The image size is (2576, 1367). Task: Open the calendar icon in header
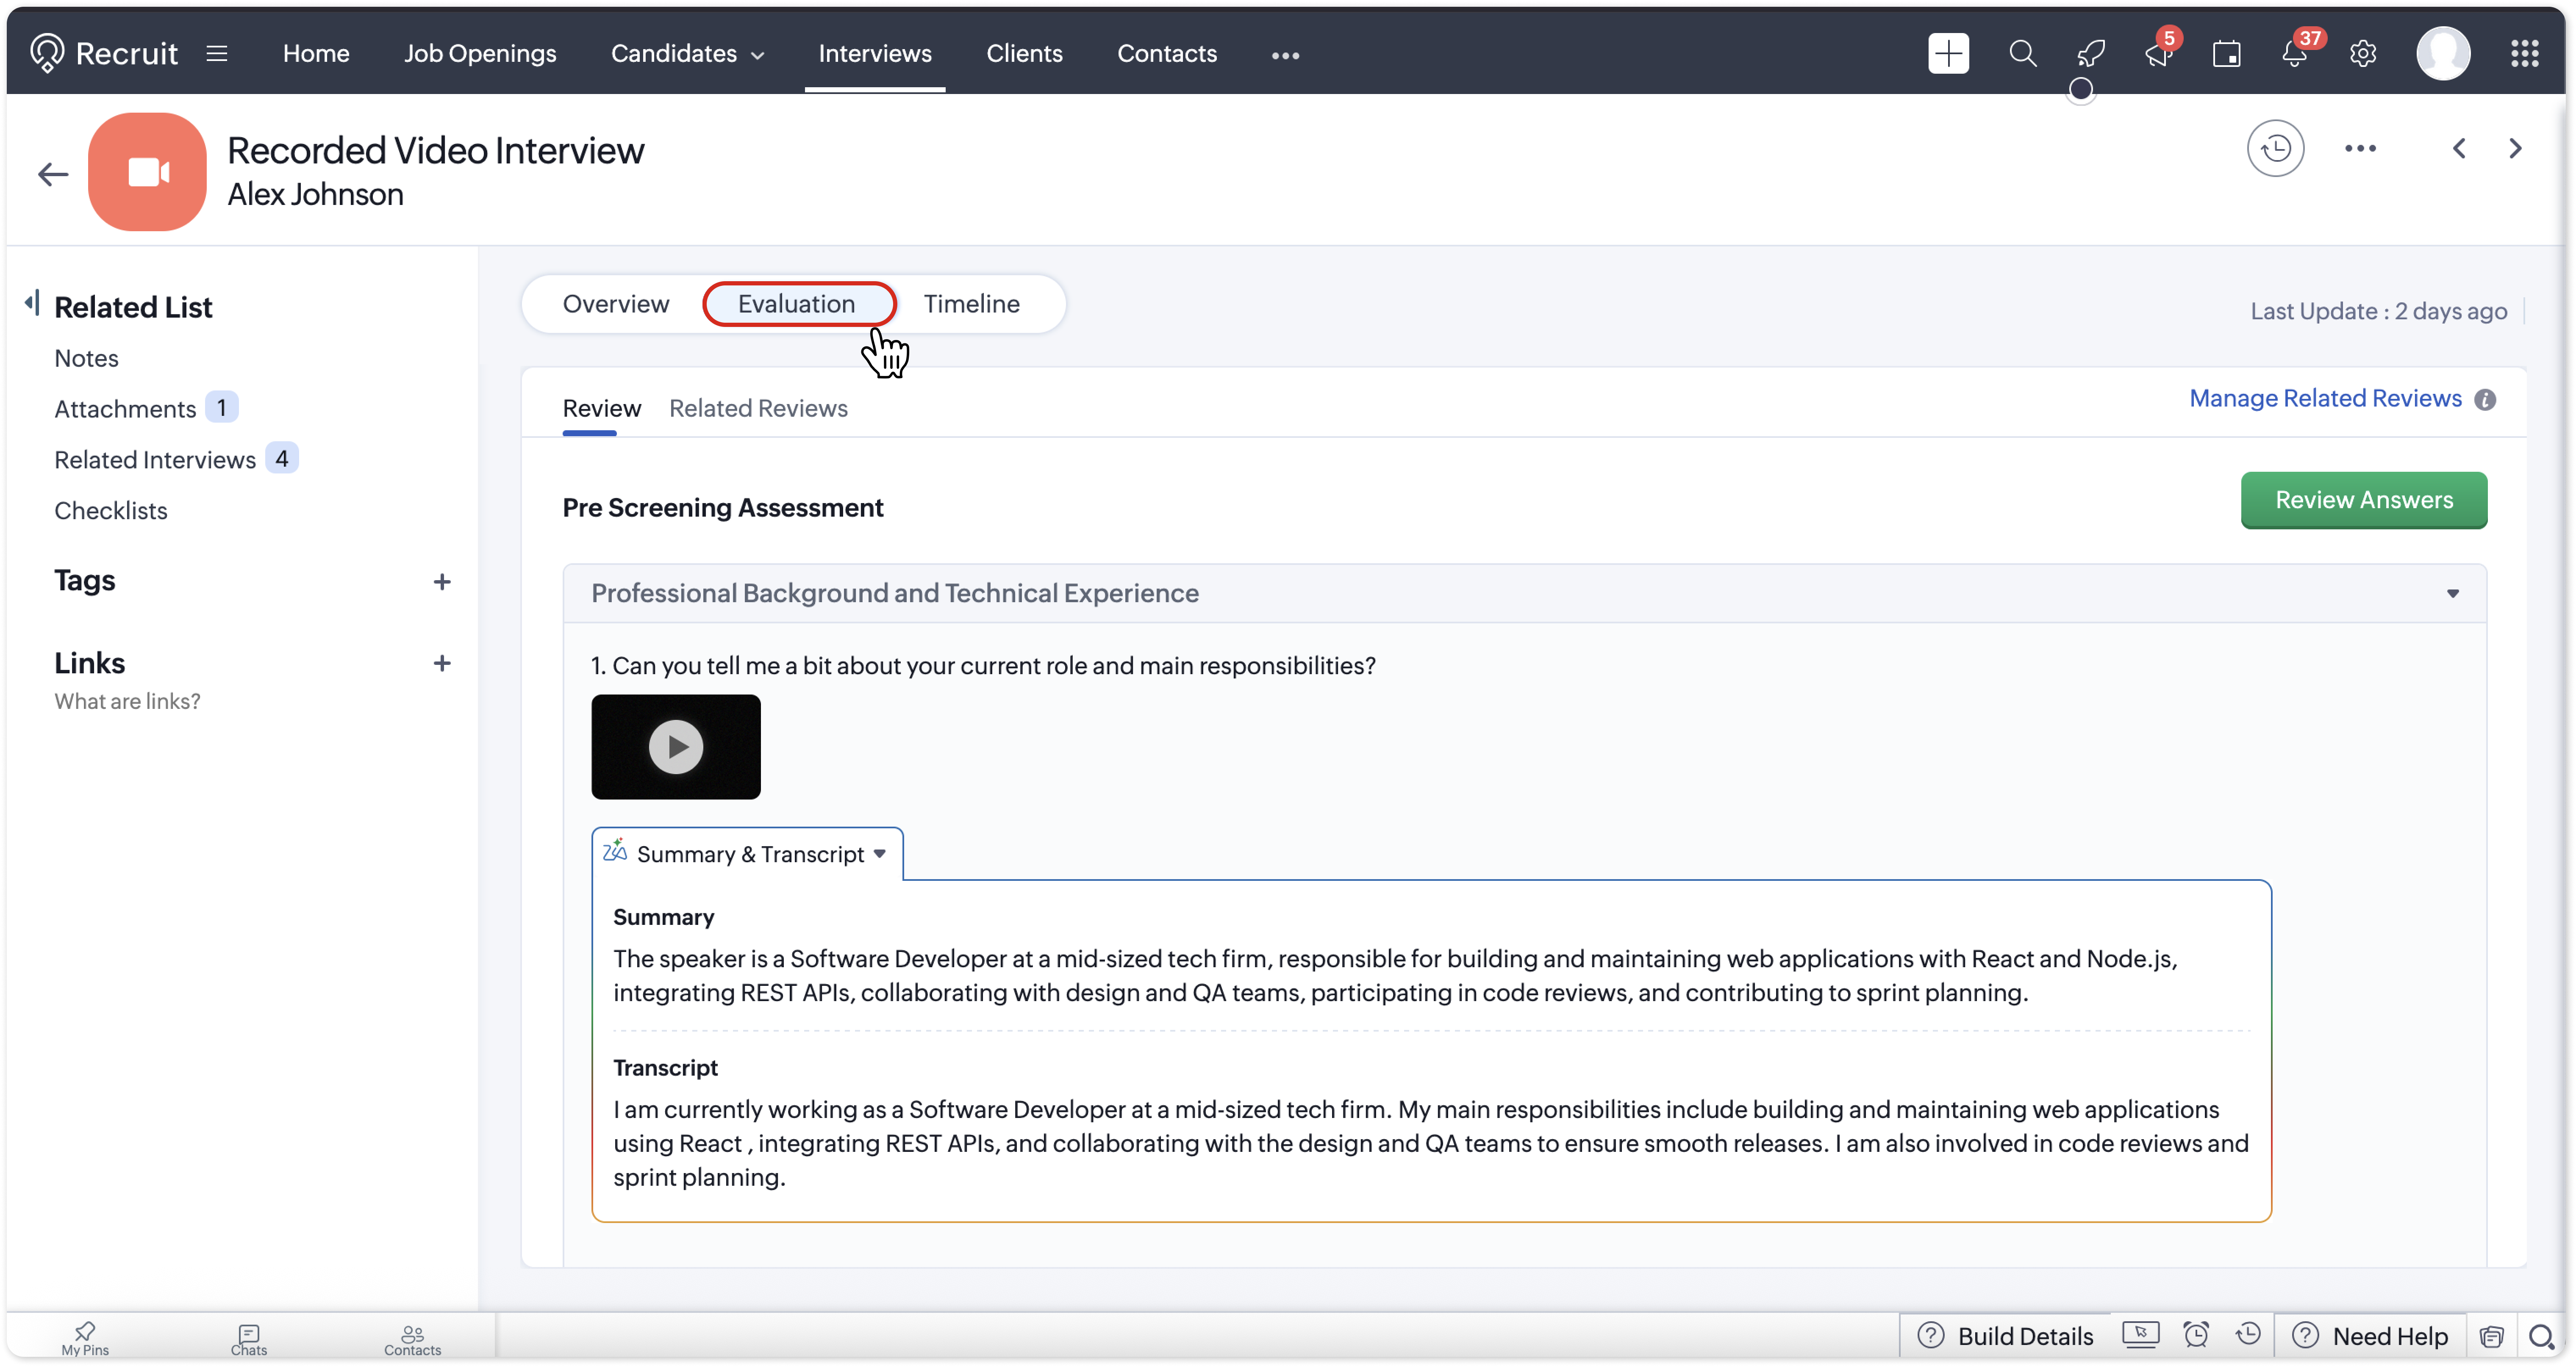click(x=2226, y=54)
